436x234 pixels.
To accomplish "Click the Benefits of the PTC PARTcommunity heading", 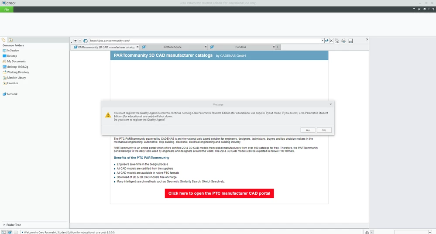I will pyautogui.click(x=141, y=158).
